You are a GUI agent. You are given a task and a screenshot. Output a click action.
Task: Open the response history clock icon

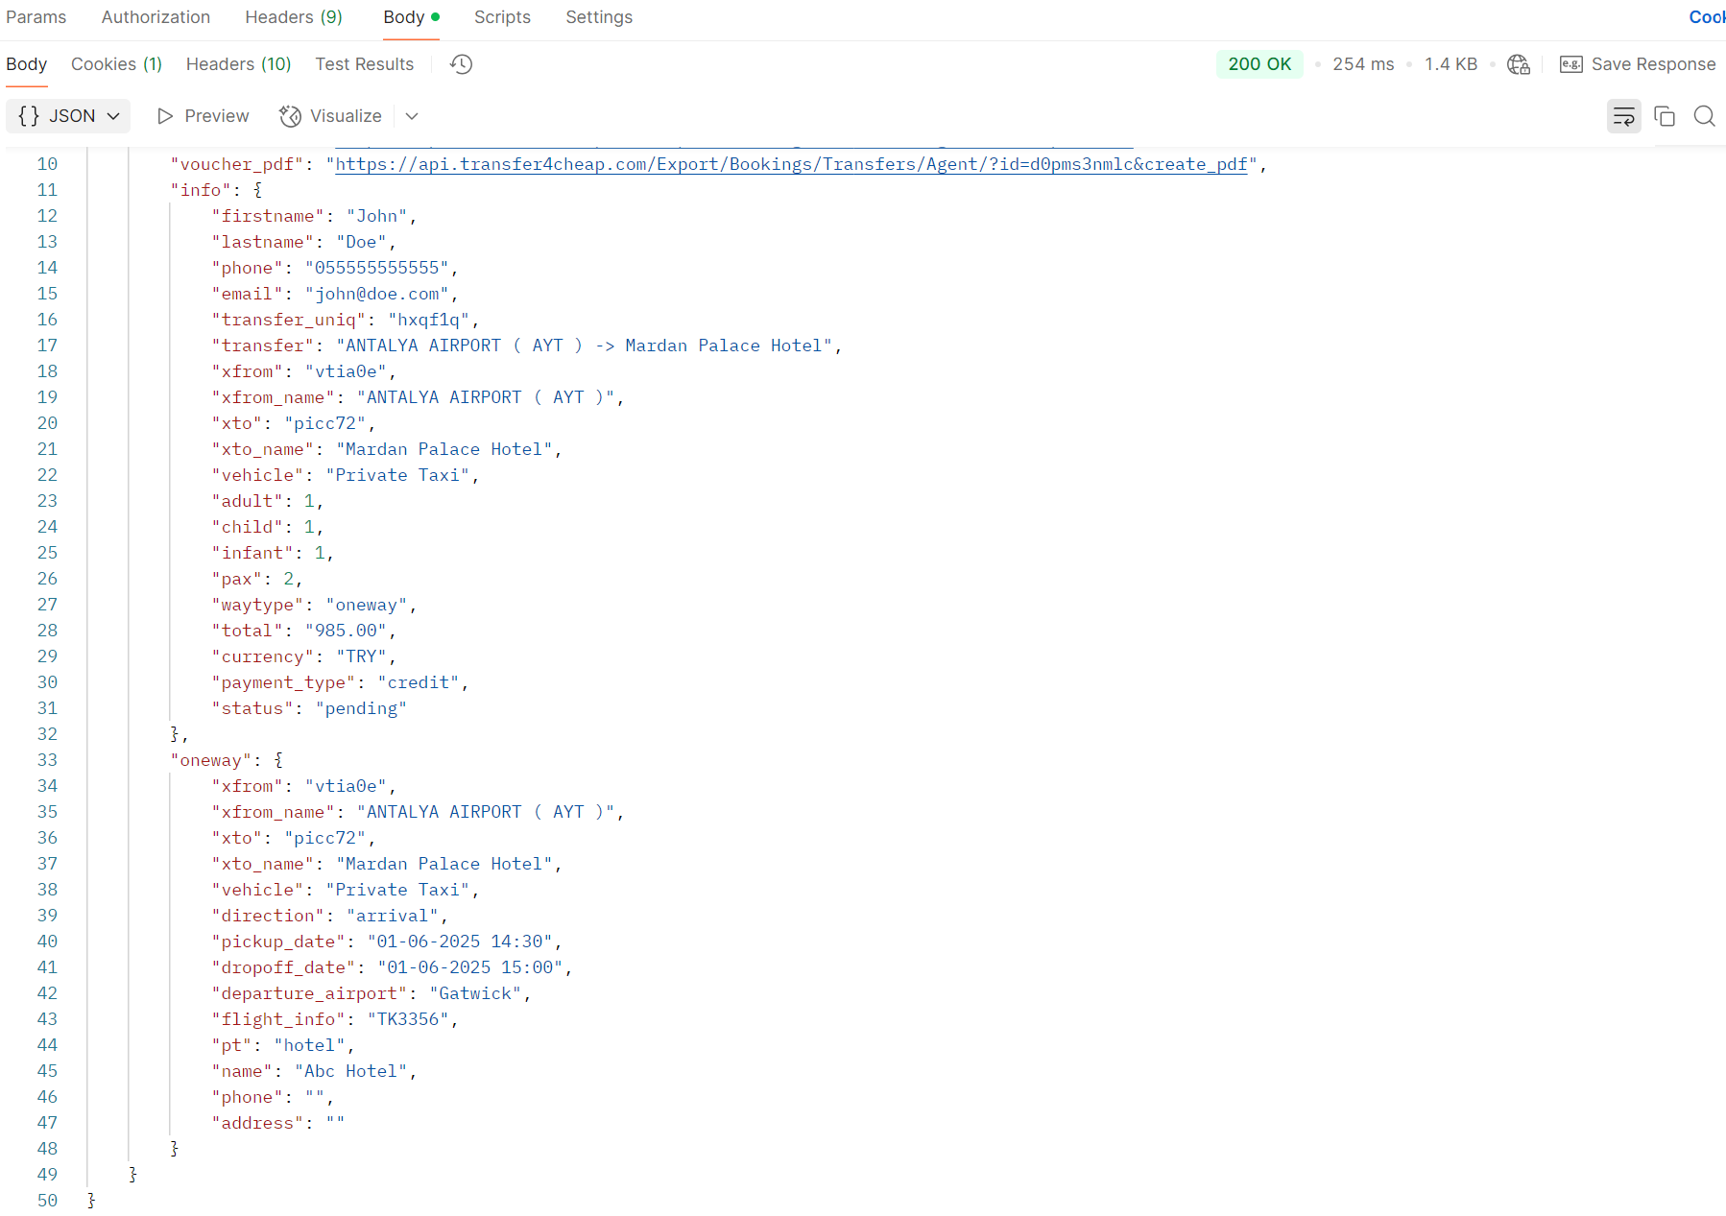pos(462,64)
